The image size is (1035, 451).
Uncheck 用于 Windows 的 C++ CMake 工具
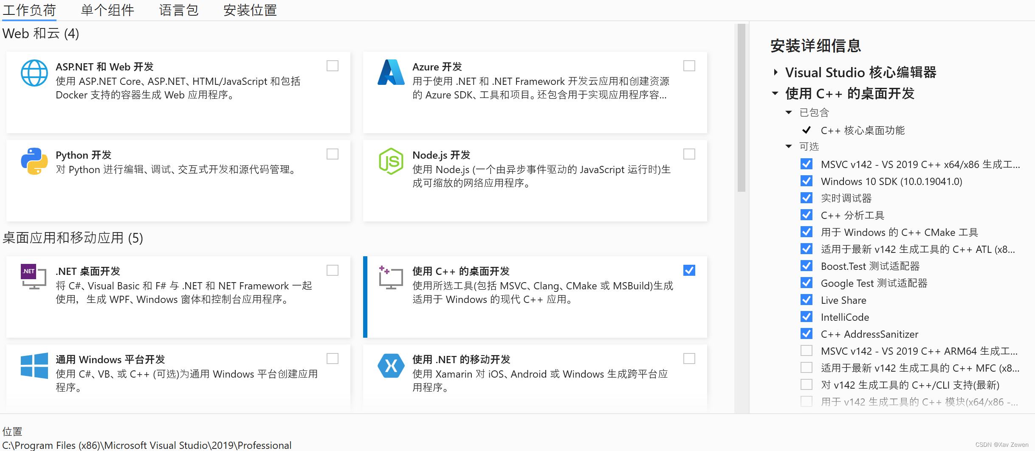click(807, 232)
